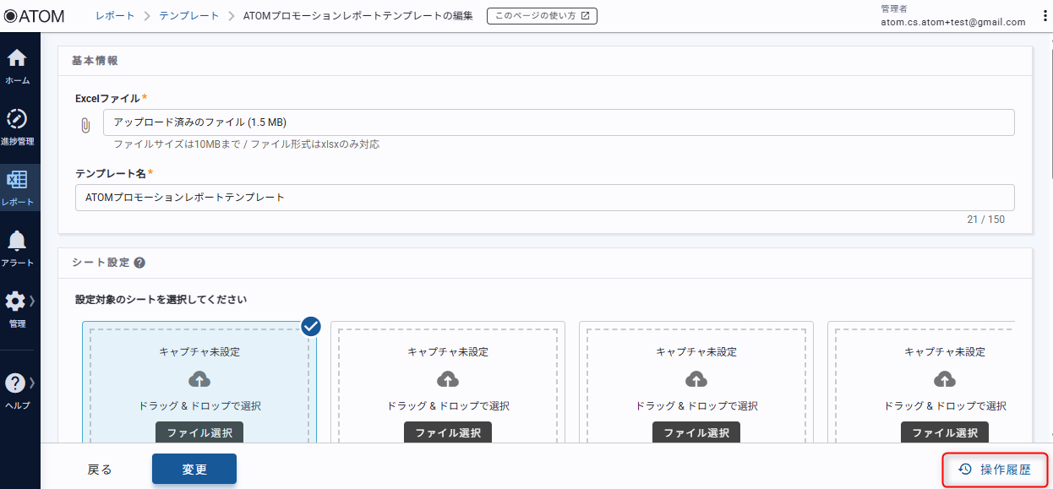Viewport: 1053px width, 489px height.
Task: Click the ATOM logo
Action: (x=35, y=15)
